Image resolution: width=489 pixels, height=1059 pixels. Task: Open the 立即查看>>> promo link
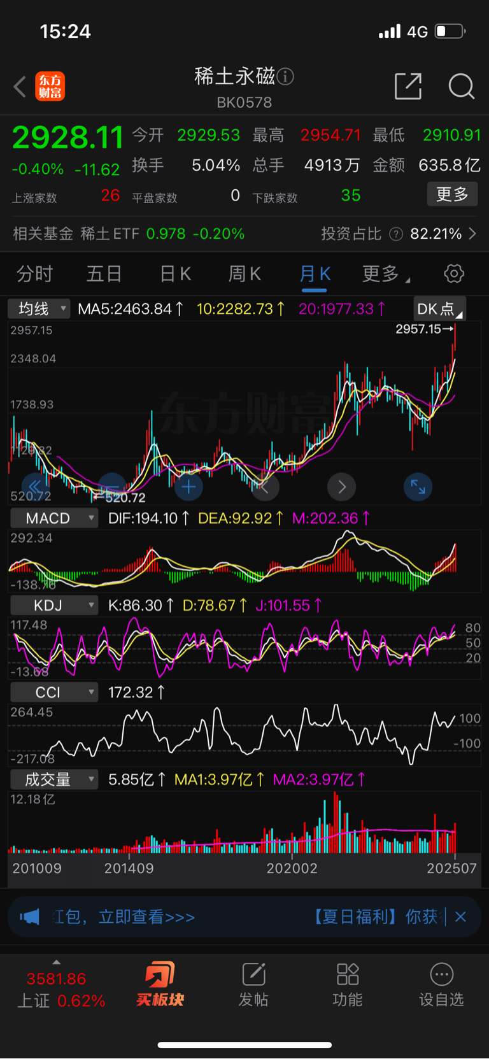146,917
